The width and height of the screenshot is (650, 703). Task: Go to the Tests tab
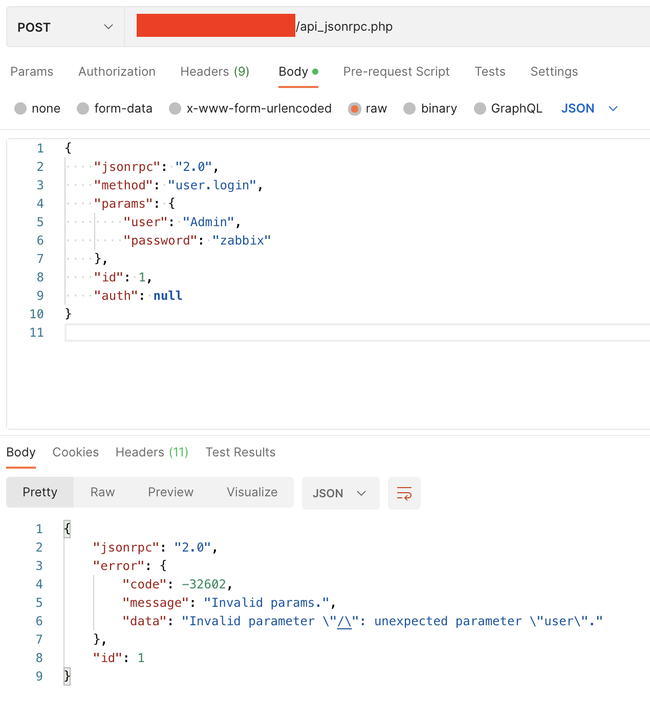[x=490, y=72]
